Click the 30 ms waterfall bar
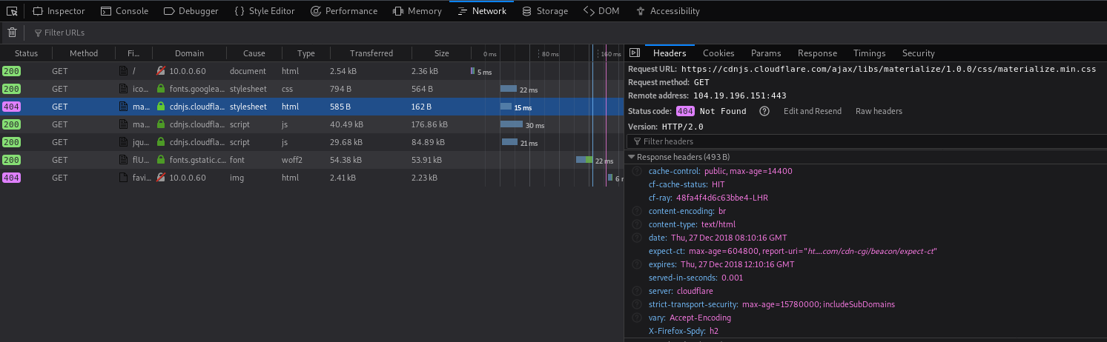 coord(512,124)
